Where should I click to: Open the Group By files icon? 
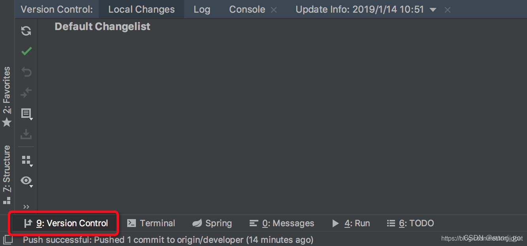[26, 160]
